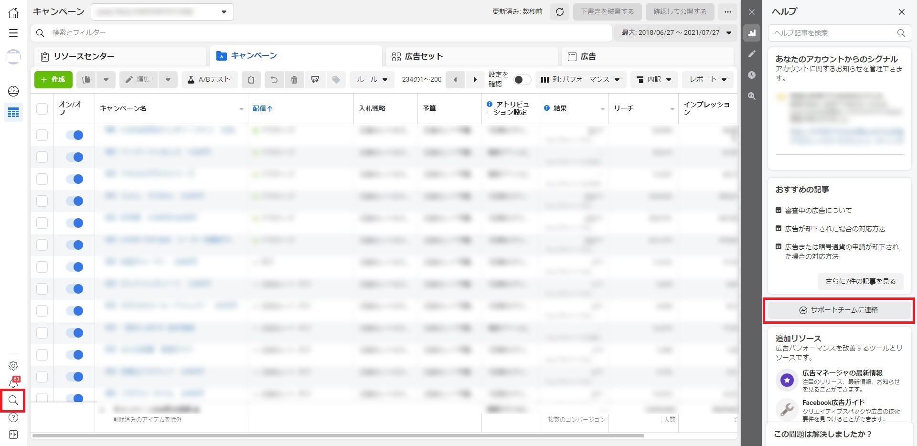The height and width of the screenshot is (446, 917).
Task: Tick the select-all header checkbox
Action: 42,109
